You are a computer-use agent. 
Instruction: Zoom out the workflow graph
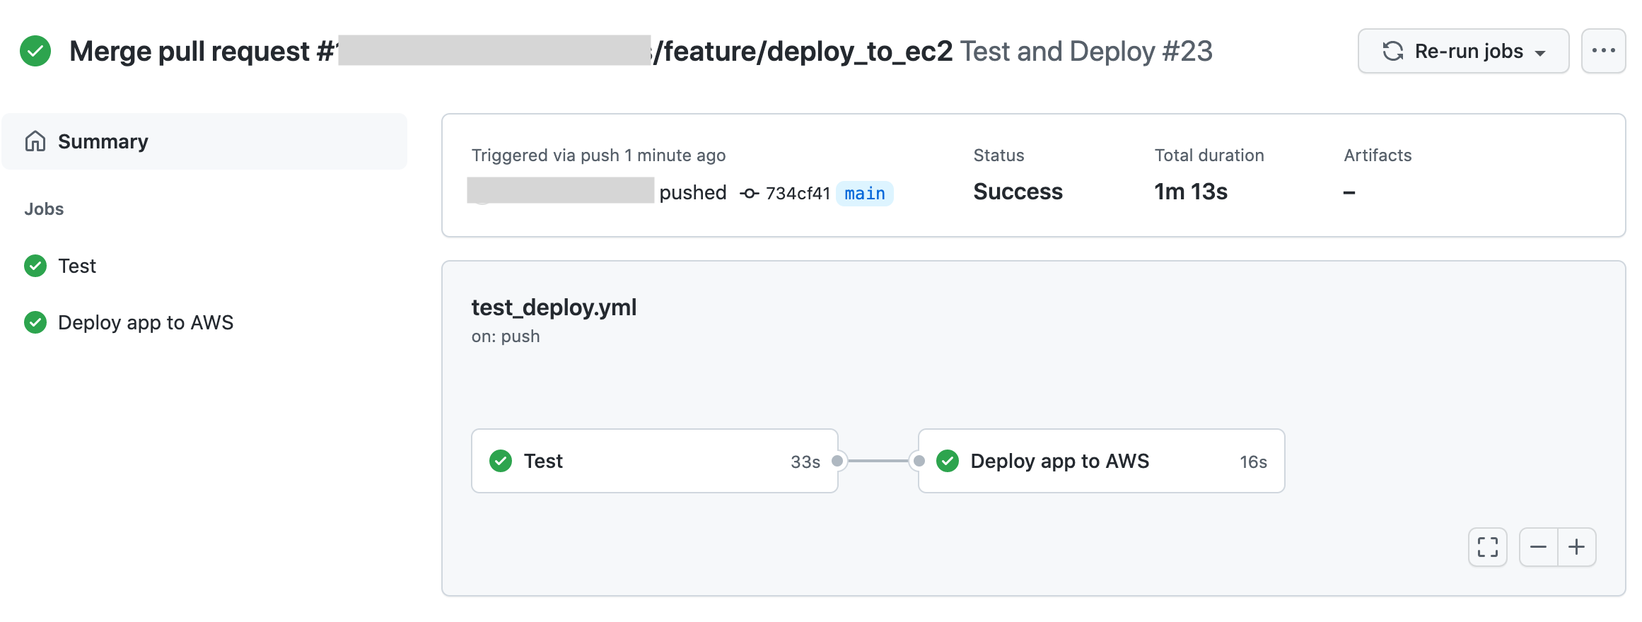point(1538,547)
